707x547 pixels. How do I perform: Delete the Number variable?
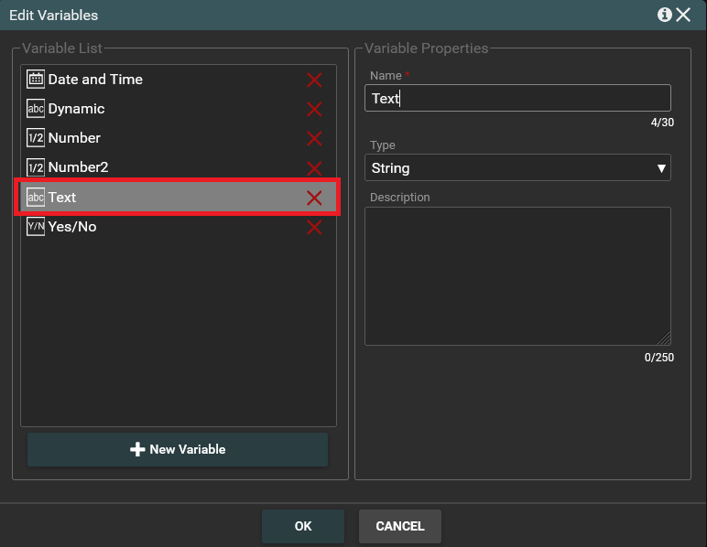tap(314, 139)
